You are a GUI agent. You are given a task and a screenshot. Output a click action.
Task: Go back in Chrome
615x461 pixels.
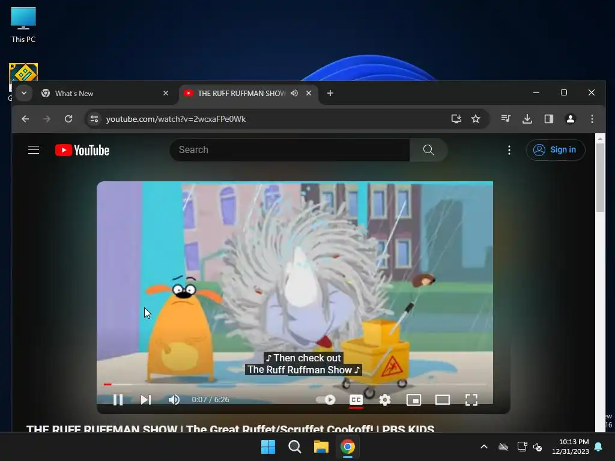pyautogui.click(x=25, y=119)
